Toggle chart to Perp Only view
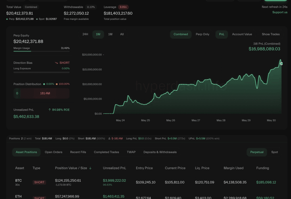This screenshot has width=291, height=199. pos(202,34)
